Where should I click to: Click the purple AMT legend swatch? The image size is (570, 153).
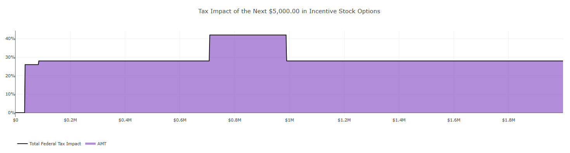(x=90, y=144)
